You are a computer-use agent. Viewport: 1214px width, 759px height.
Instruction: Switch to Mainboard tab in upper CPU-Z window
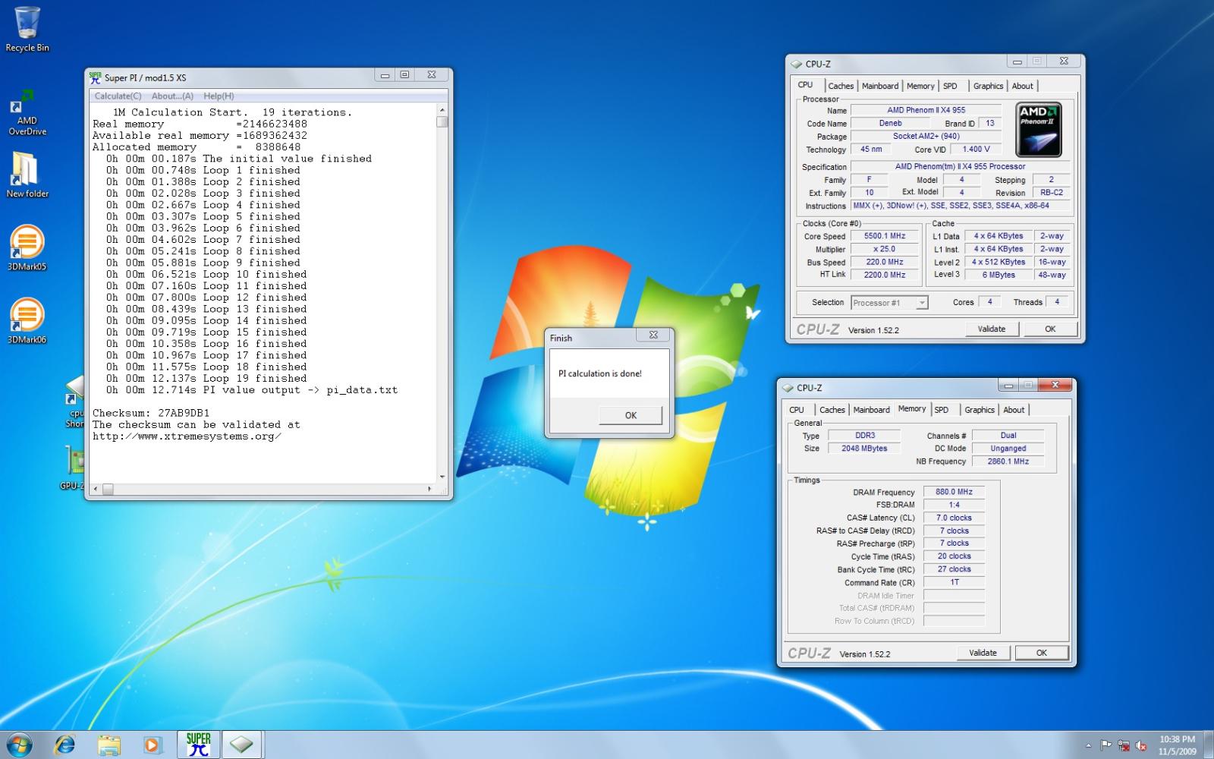(880, 86)
